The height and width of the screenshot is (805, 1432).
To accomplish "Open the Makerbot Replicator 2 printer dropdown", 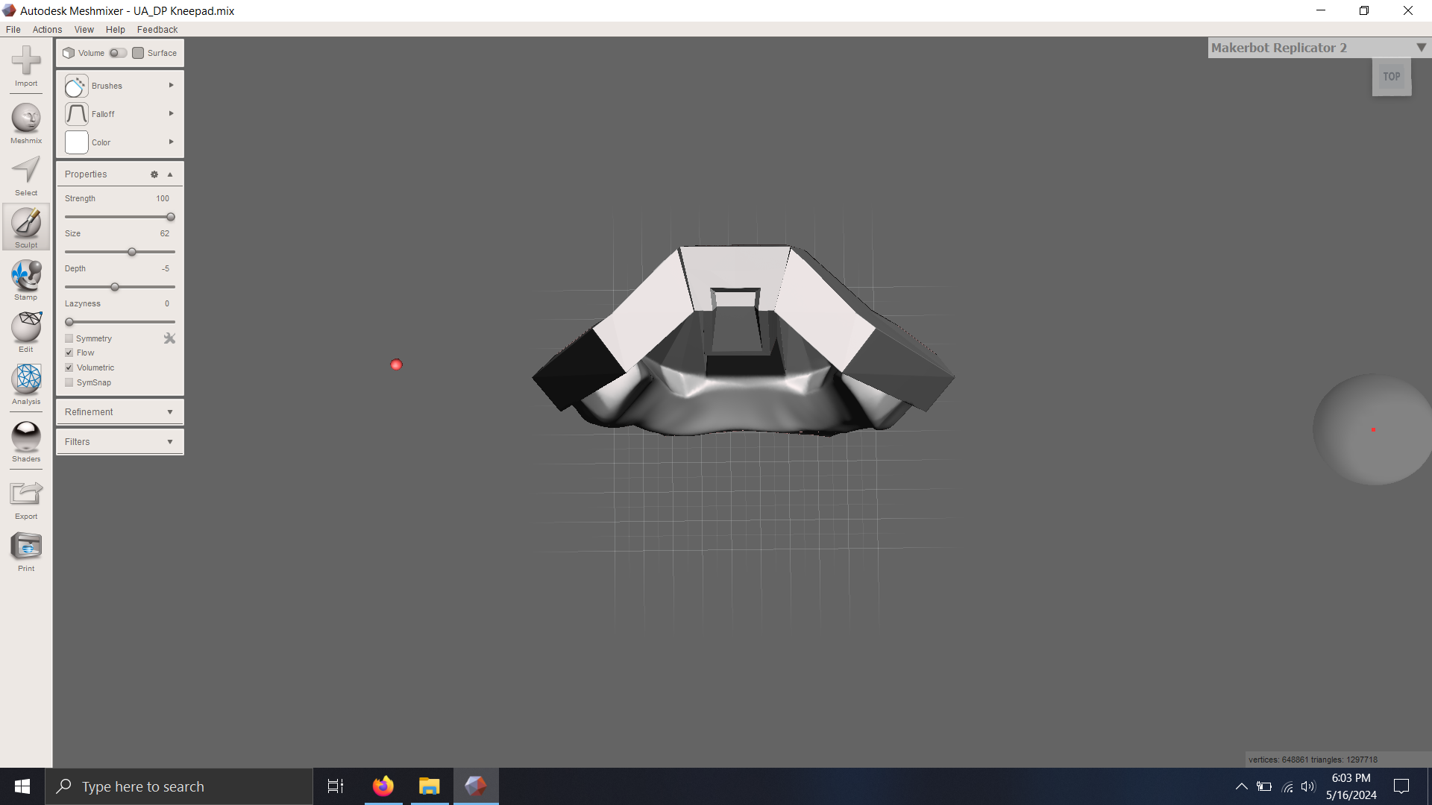I will tap(1421, 48).
